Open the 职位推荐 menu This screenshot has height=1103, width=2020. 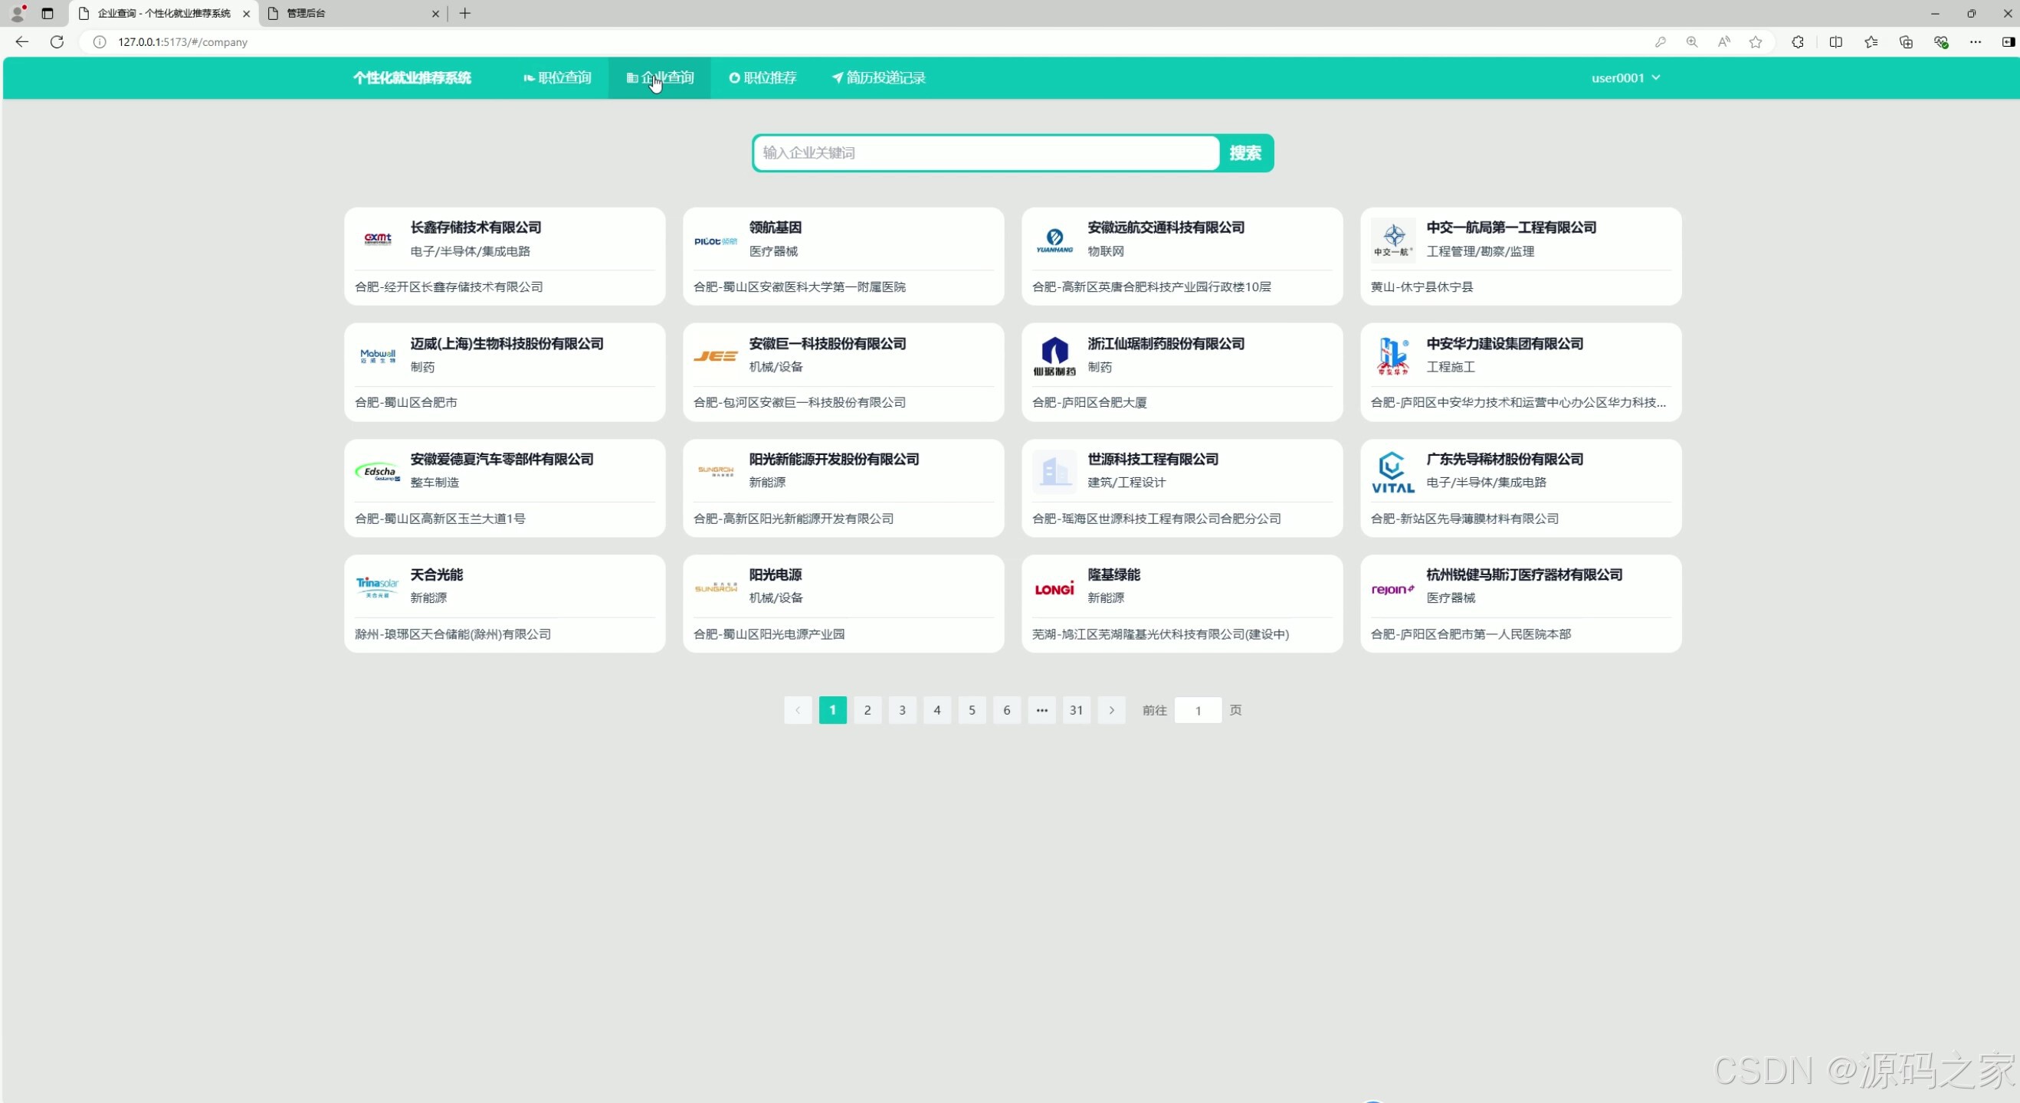click(762, 77)
